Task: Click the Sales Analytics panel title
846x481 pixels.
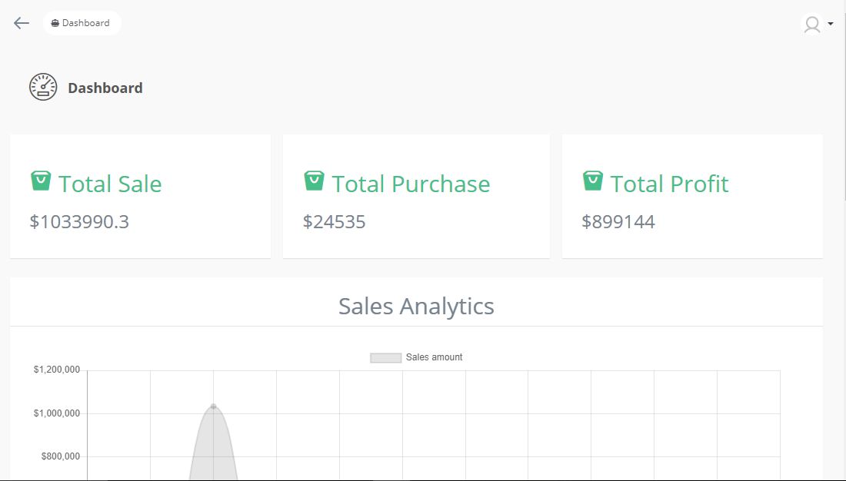Action: click(x=416, y=306)
